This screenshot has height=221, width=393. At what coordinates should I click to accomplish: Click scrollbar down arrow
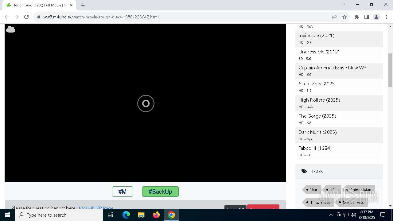point(390,206)
